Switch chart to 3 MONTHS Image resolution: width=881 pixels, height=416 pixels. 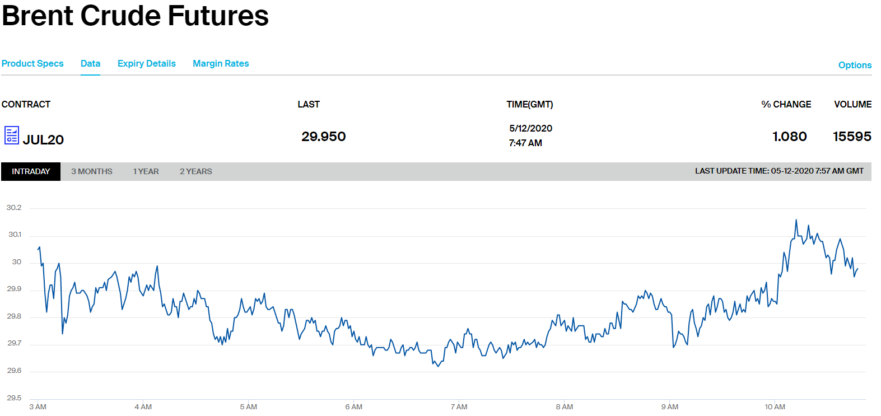(x=92, y=171)
